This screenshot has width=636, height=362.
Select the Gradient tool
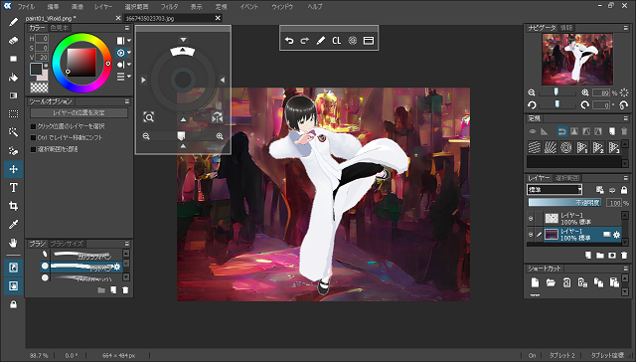pyautogui.click(x=13, y=95)
